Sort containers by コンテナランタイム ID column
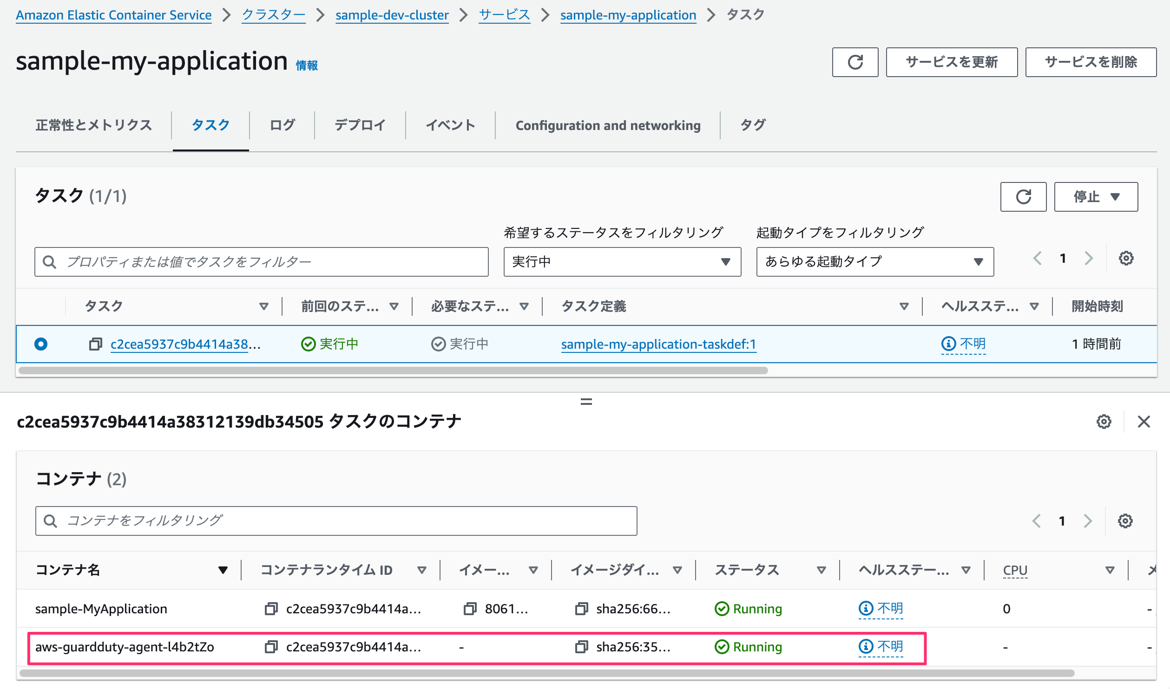The image size is (1170, 689). pos(421,570)
